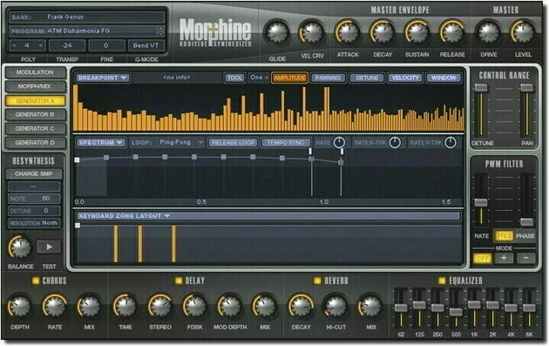Click the Chorus Depth knob
The image size is (549, 346).
pyautogui.click(x=19, y=306)
